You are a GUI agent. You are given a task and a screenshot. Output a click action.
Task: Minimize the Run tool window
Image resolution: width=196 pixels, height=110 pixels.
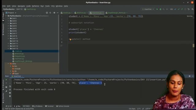pos(193,76)
